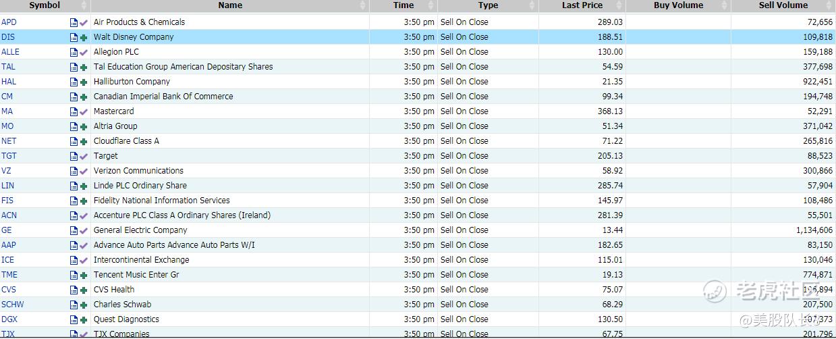Click the checkmark icon in the AAP row
The image size is (836, 339).
(84, 245)
